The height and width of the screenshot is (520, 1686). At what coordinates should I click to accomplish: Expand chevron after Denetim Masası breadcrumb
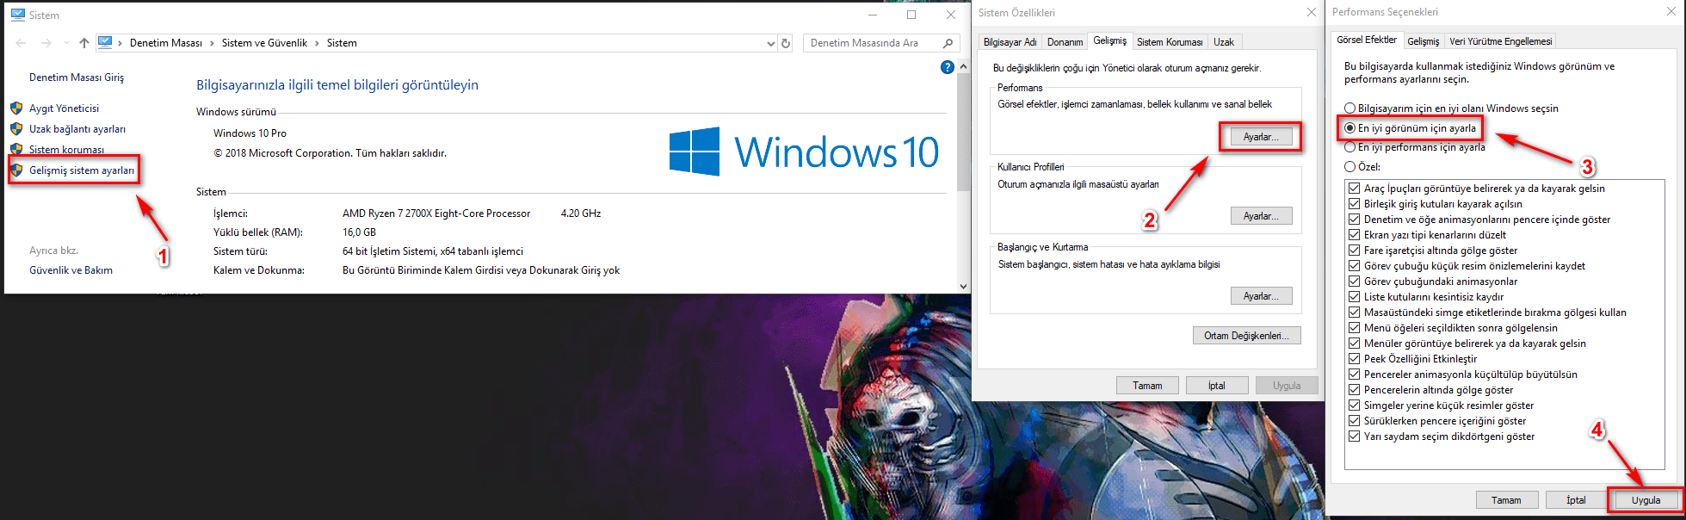tap(212, 43)
